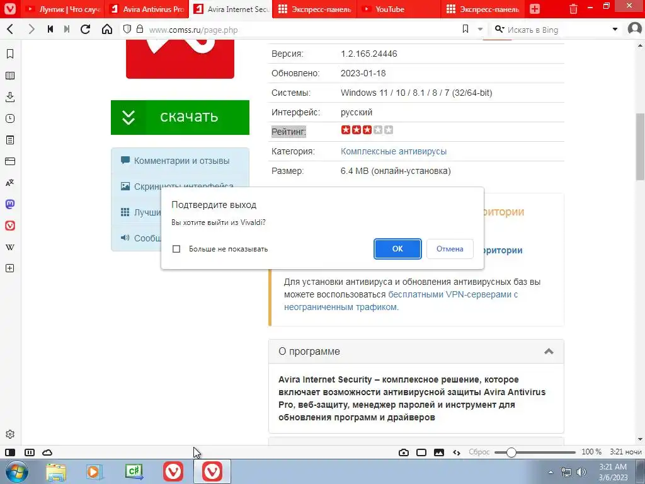Reload the current page
Image resolution: width=645 pixels, height=484 pixels.
point(85,29)
